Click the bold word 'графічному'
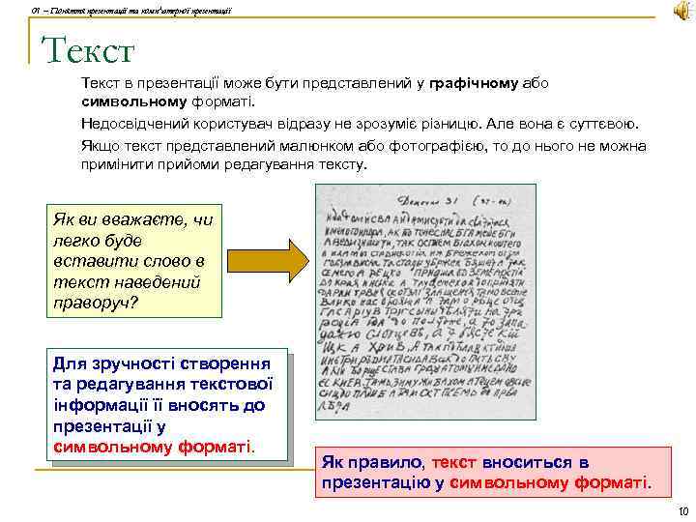This screenshot has height=522, width=696. pos(474,83)
